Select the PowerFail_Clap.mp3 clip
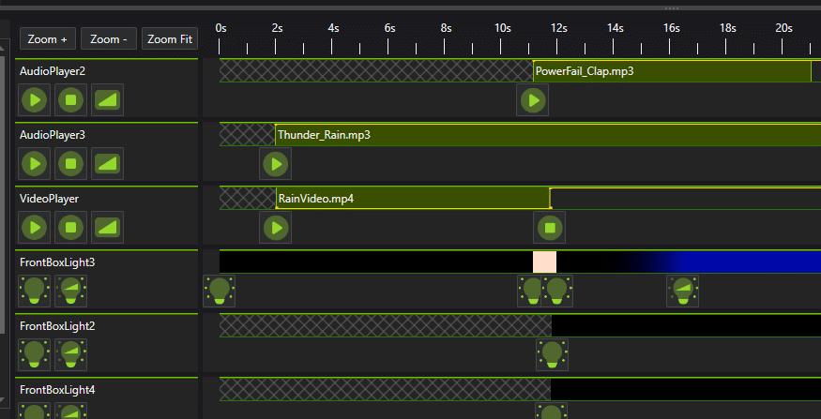The width and height of the screenshot is (821, 419). [x=671, y=71]
